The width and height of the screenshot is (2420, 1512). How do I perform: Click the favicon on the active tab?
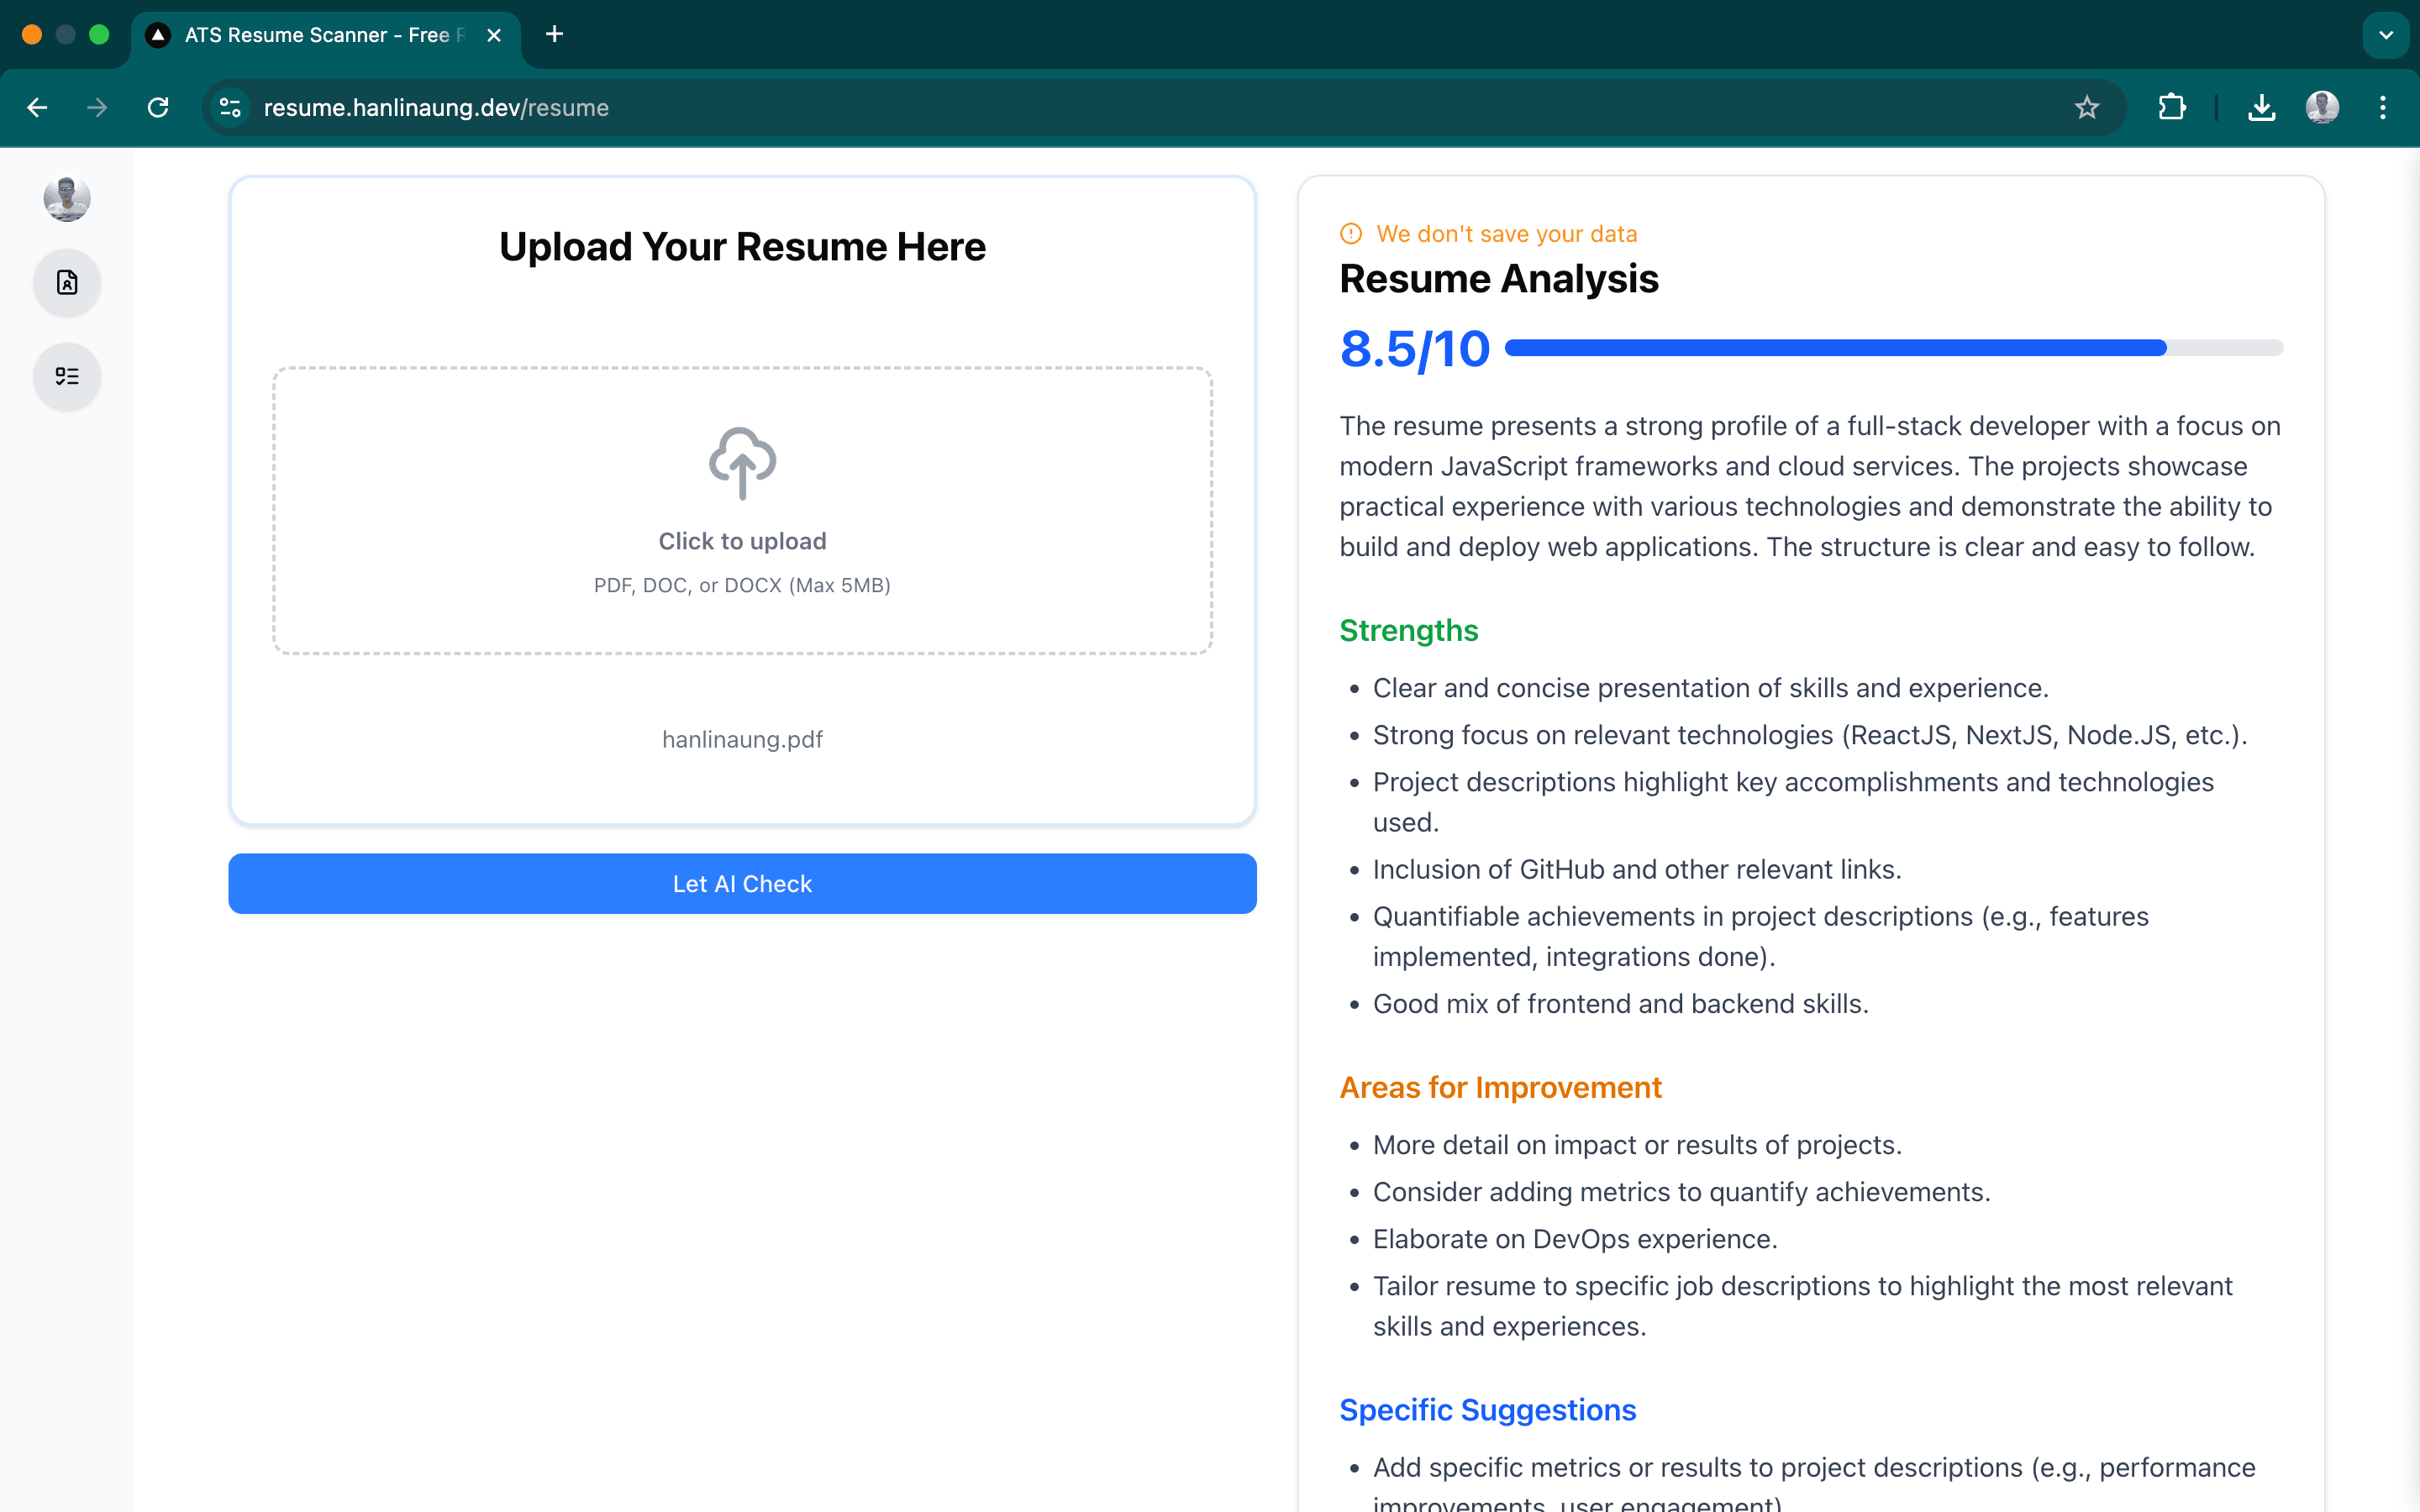(x=158, y=34)
